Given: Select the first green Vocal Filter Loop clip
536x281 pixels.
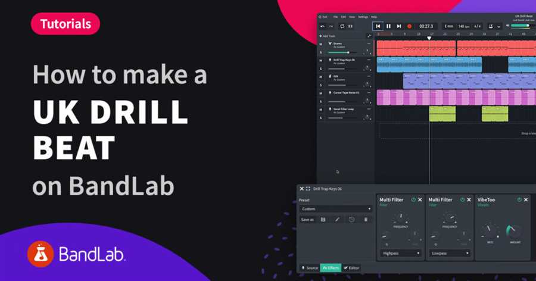Looking at the screenshot, I should pyautogui.click(x=442, y=114).
